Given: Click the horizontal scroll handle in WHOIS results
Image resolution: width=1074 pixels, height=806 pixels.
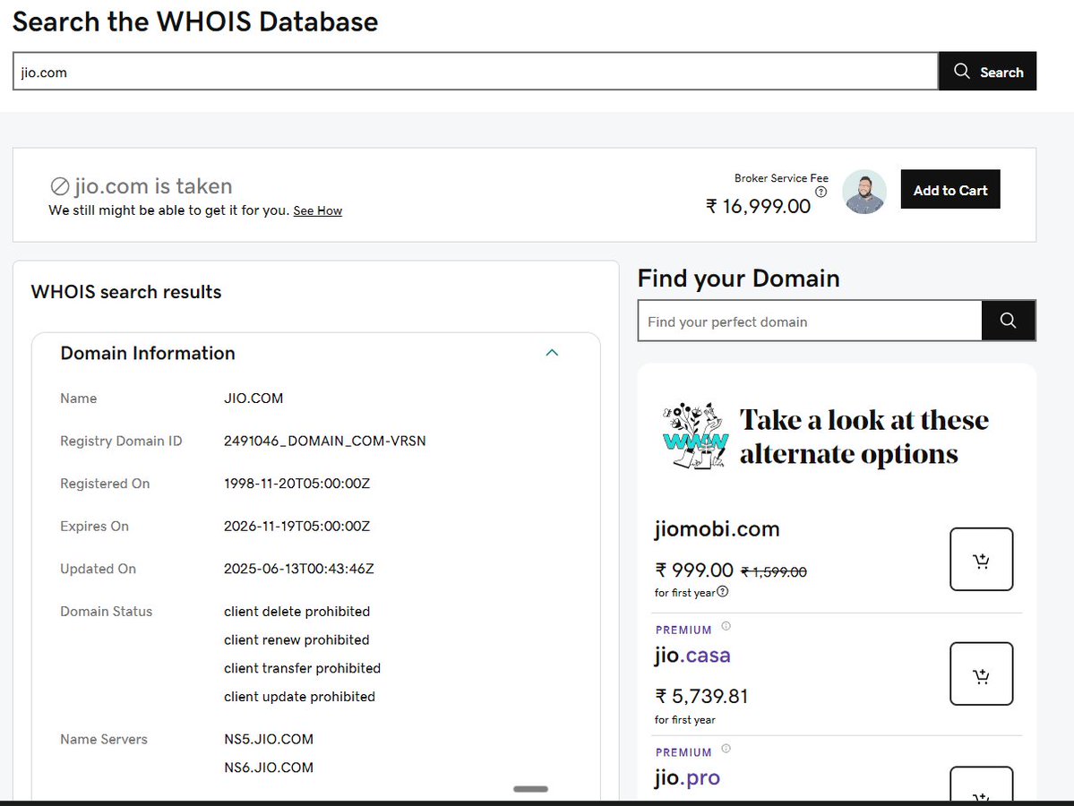Looking at the screenshot, I should point(531,789).
